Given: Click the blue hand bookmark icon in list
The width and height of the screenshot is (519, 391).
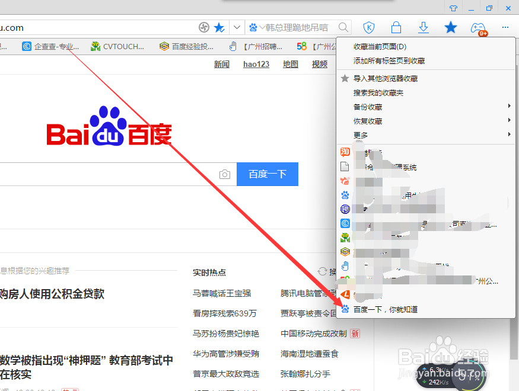Looking at the screenshot, I should [x=345, y=266].
